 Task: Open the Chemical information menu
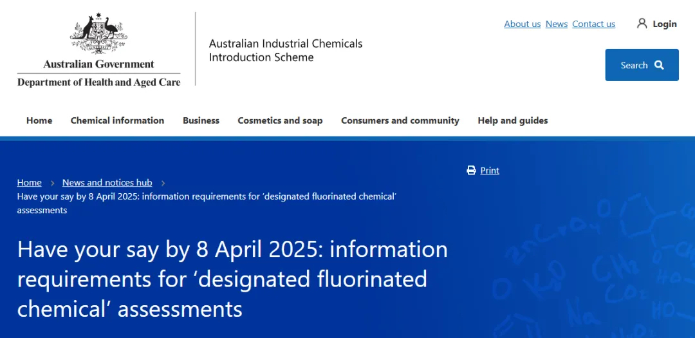[x=117, y=120]
